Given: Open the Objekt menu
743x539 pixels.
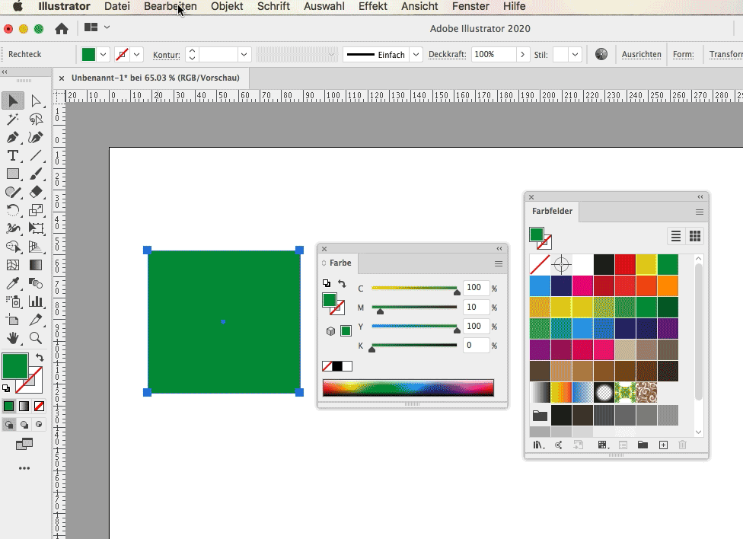Looking at the screenshot, I should pos(227,6).
